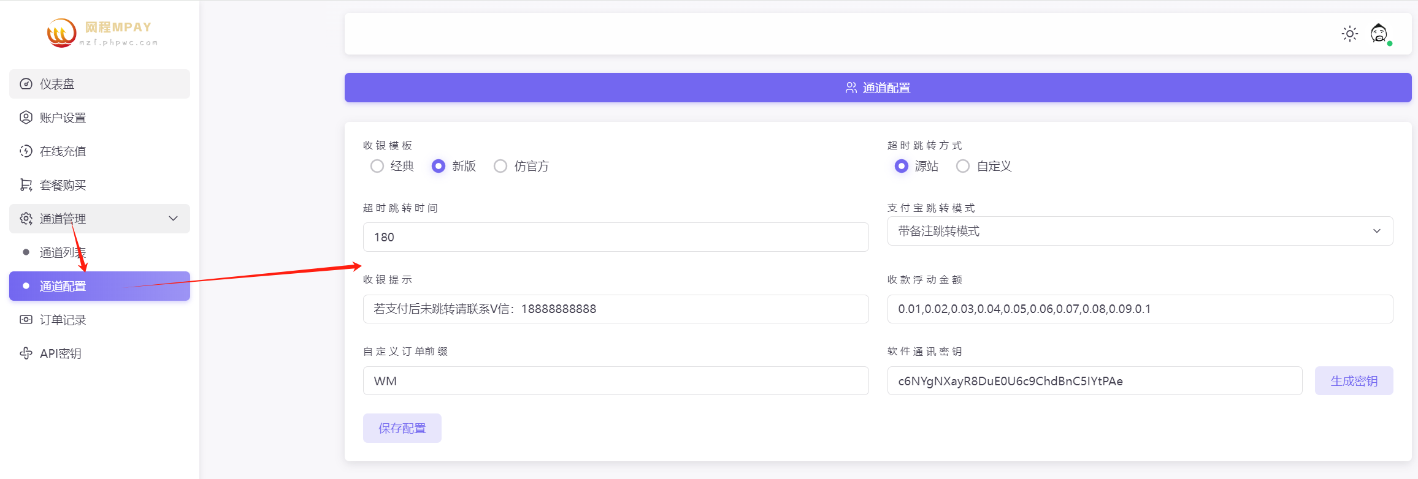This screenshot has width=1418, height=479.
Task: Click the 订单记录 order record icon
Action: click(26, 320)
